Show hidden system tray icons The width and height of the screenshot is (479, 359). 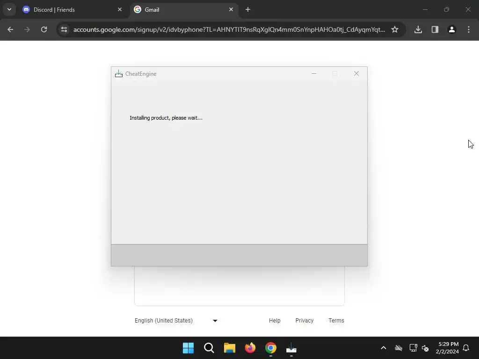[x=384, y=348]
